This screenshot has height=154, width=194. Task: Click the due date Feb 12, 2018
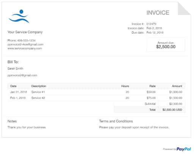click(x=155, y=32)
